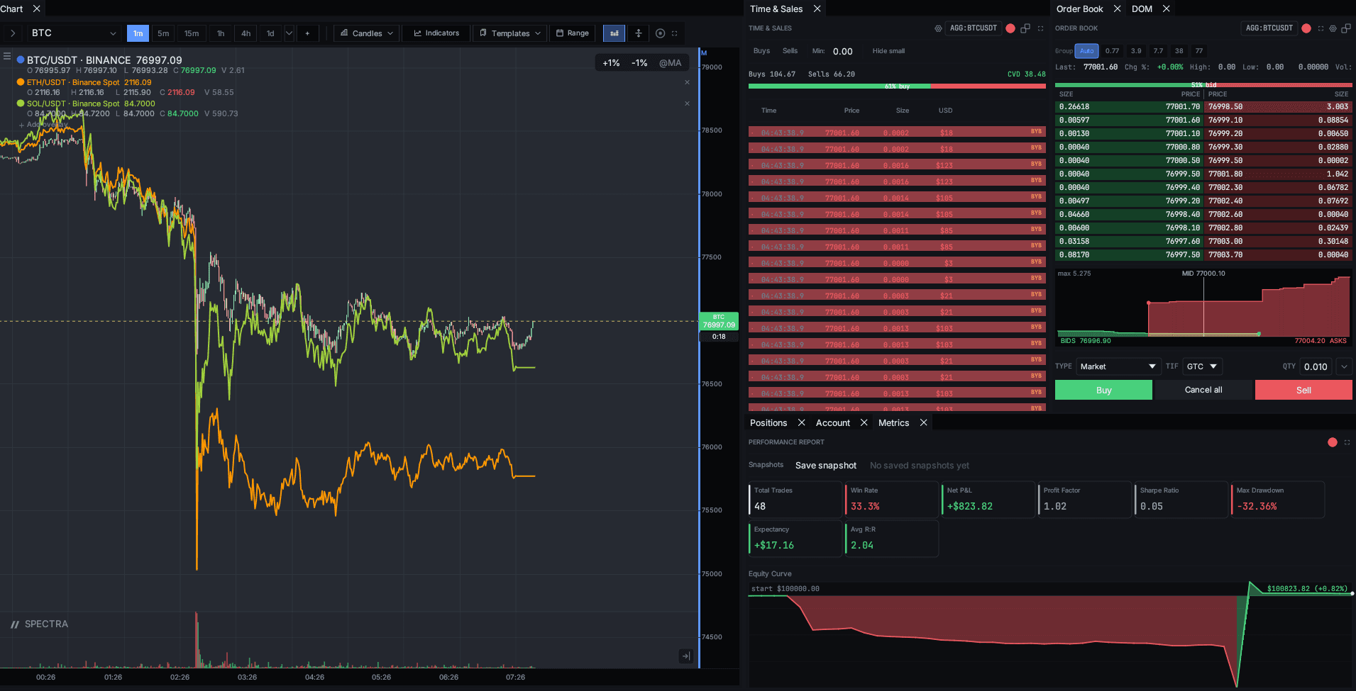1356x691 pixels.
Task: Select the 4h timeframe
Action: 246,33
